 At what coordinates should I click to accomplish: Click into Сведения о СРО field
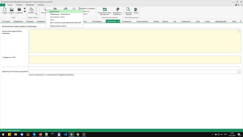135,60
